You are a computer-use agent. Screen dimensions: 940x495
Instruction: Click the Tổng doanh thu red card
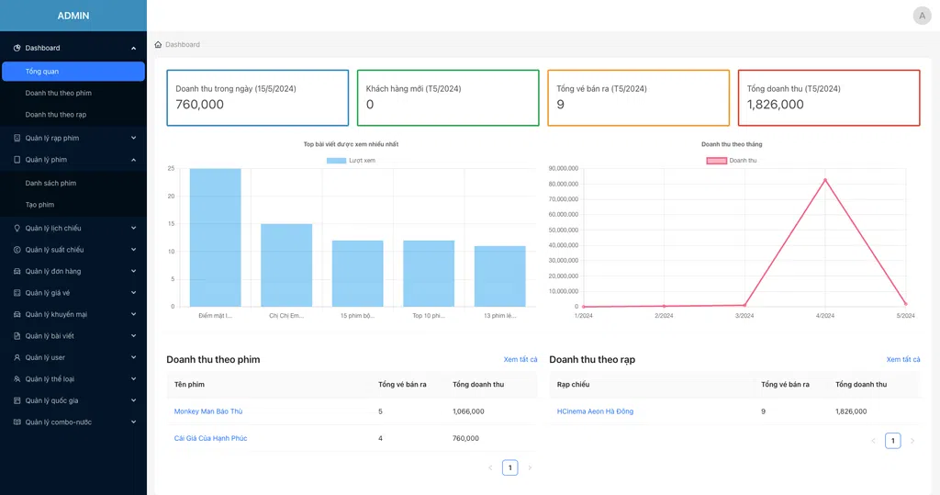coord(829,97)
